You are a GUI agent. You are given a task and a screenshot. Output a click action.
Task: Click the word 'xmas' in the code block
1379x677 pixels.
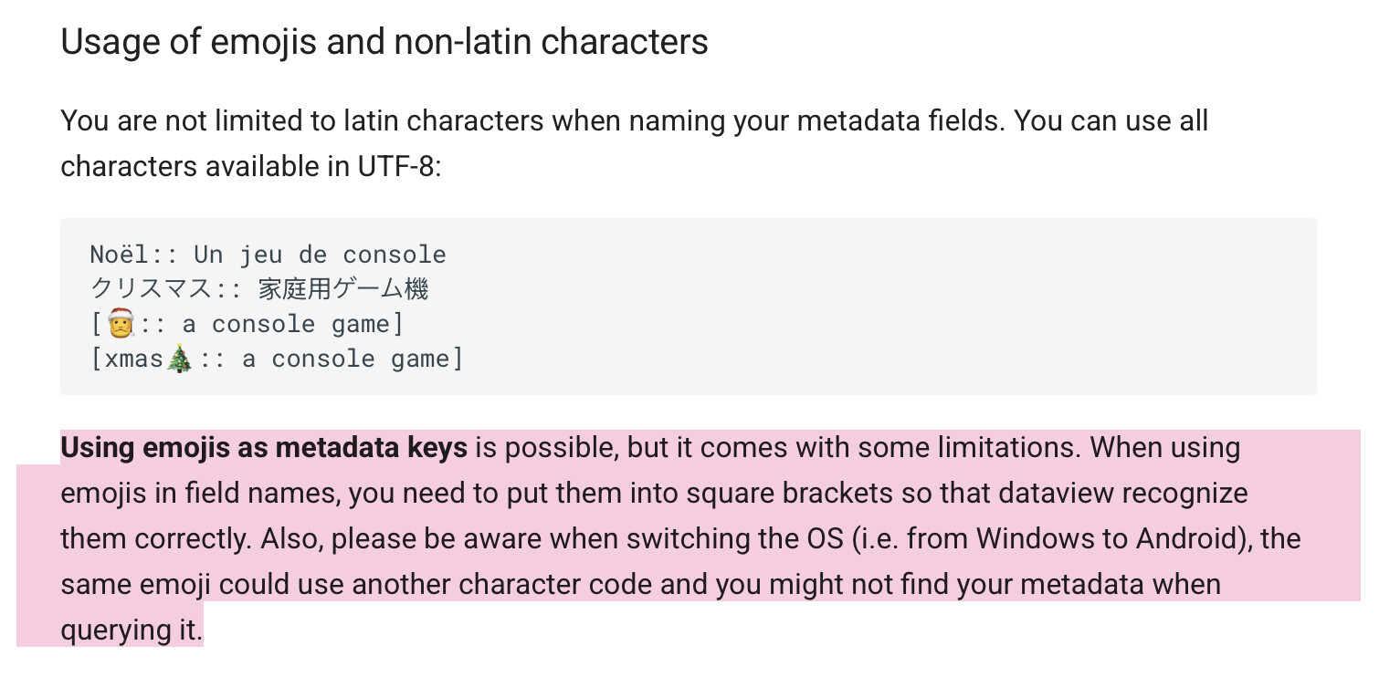[135, 359]
